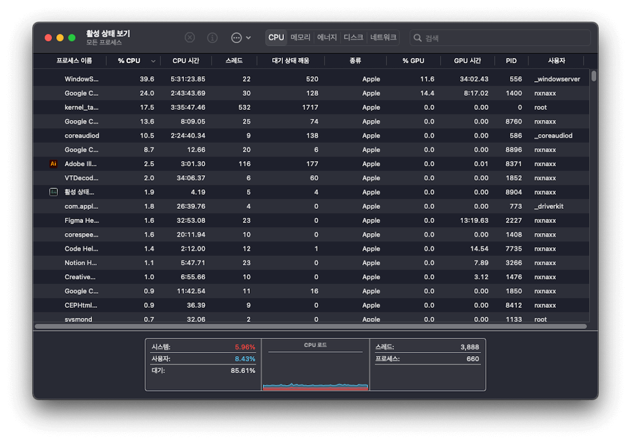Sort by % GPU column header
The height and width of the screenshot is (443, 631).
click(413, 61)
